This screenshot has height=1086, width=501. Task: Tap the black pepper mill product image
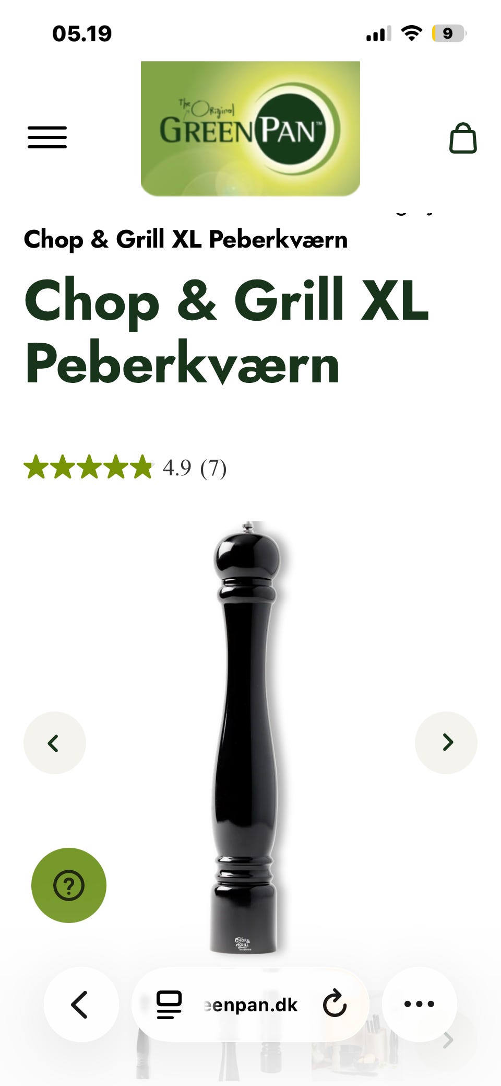246,737
